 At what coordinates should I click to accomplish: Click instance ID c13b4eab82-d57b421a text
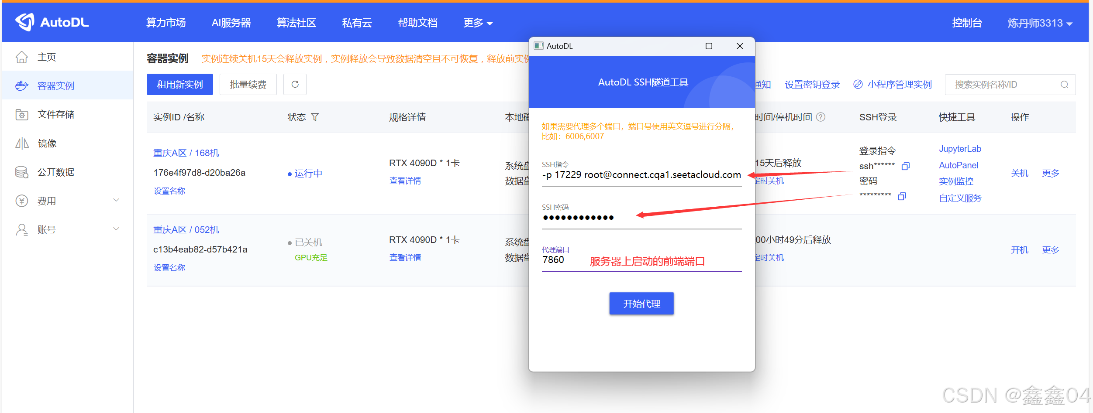(200, 249)
